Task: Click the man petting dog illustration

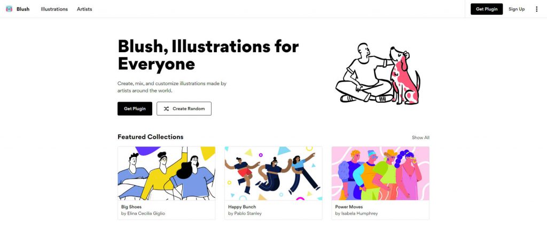Action: (378, 73)
